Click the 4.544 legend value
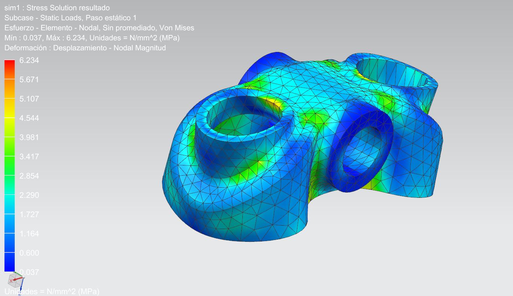 (29, 118)
